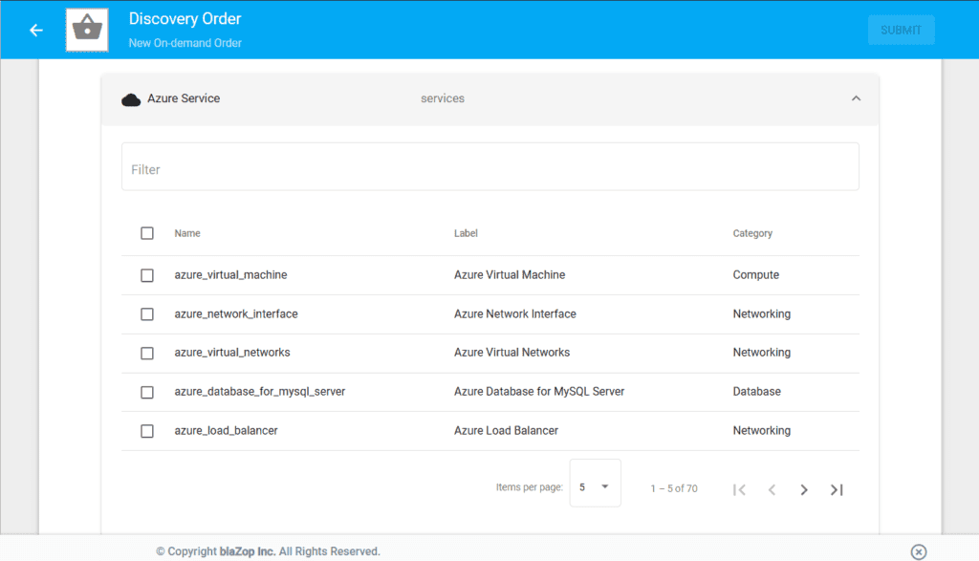This screenshot has height=561, width=979.
Task: Open the items per page dropdown
Action: pyautogui.click(x=595, y=483)
